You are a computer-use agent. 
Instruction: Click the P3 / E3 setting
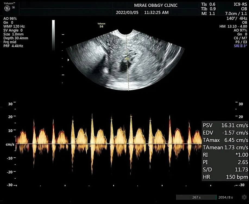pyautogui.click(x=241, y=42)
